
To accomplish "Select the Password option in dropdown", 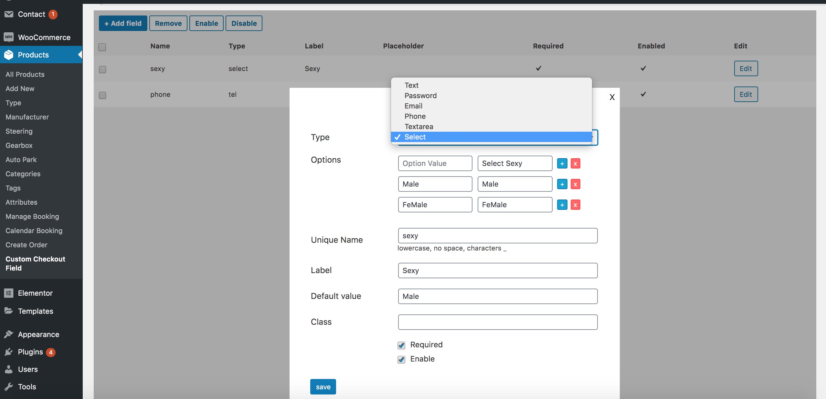I will [x=420, y=96].
